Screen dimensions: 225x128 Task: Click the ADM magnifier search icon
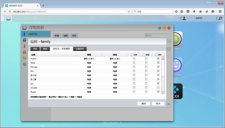[220, 18]
